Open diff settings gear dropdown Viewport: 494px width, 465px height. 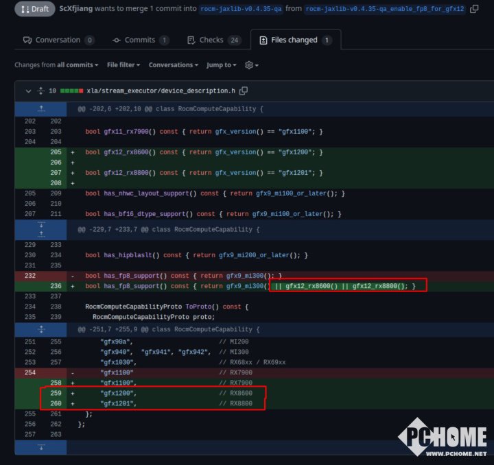point(251,65)
